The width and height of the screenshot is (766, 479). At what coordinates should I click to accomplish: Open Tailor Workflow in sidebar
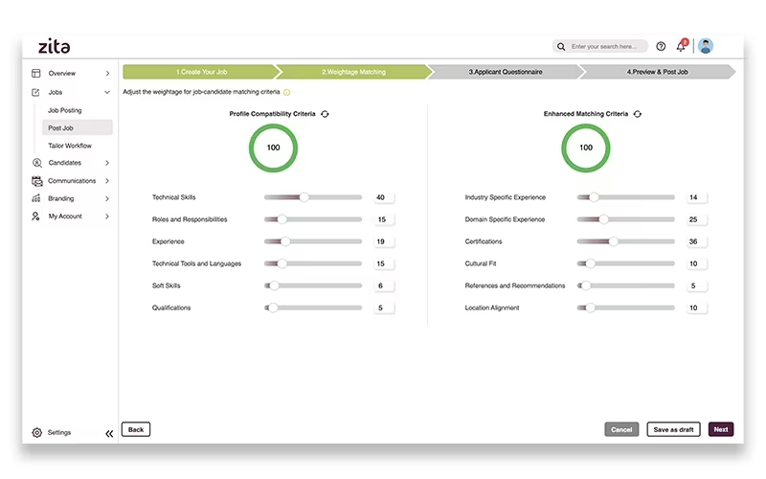[70, 146]
